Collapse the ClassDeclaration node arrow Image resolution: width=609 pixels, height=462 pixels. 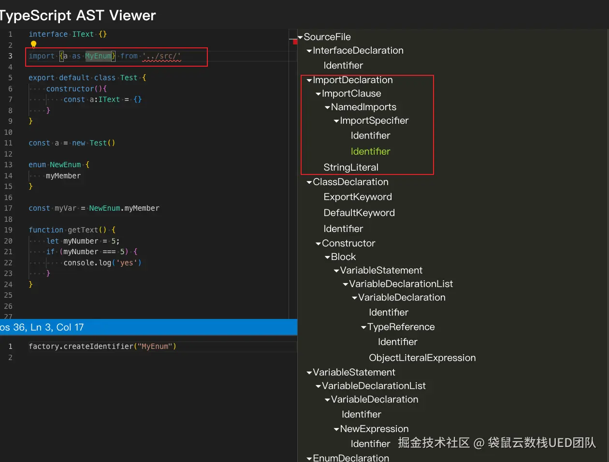click(x=309, y=182)
